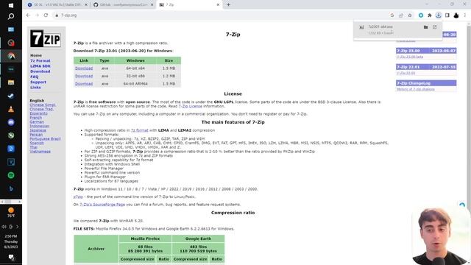
Task: Open the 76°F weather widget
Action: click(x=11, y=212)
